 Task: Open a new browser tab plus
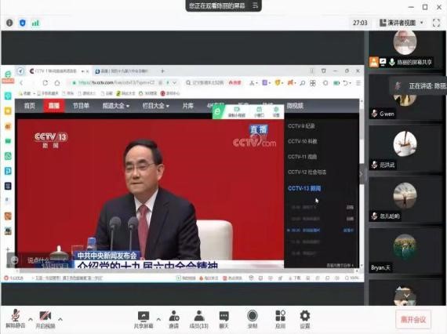click(x=162, y=71)
